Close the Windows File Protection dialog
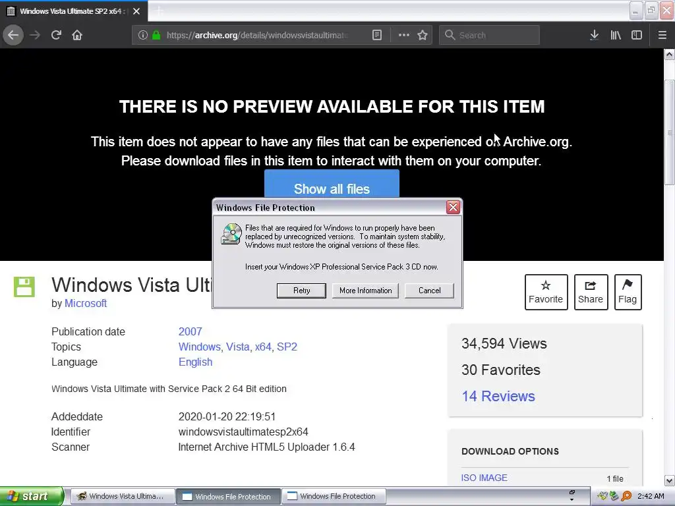 [453, 208]
